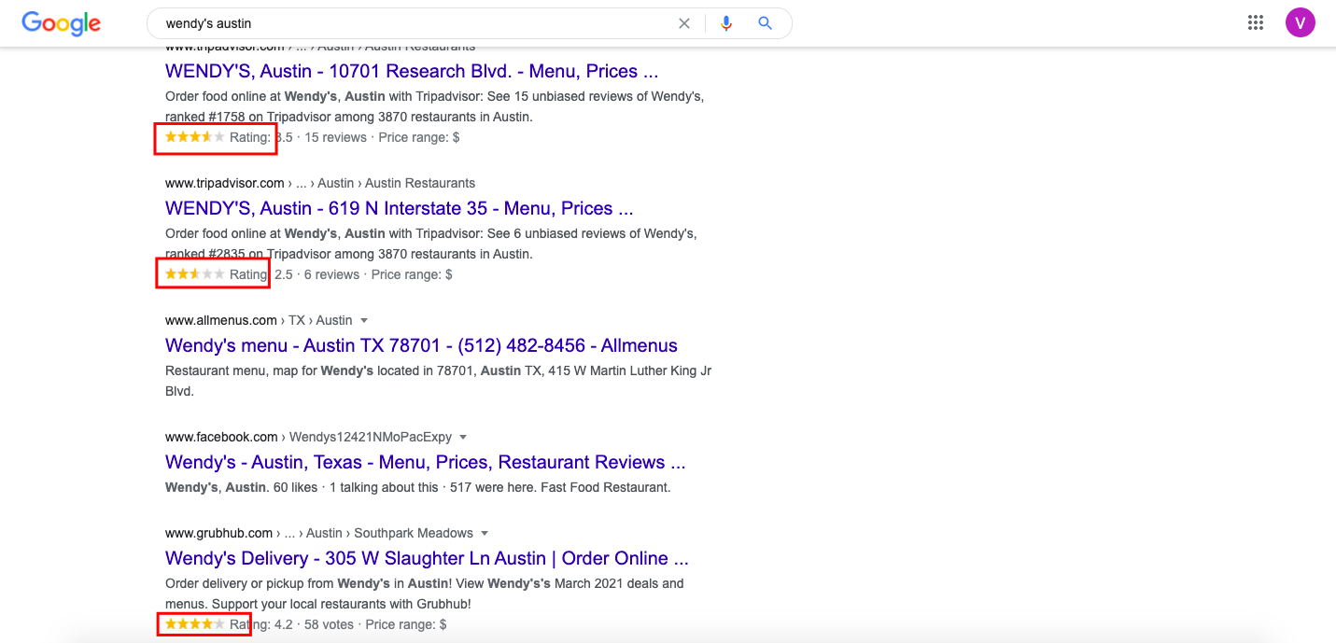Open Wendy's Austin Texas Facebook result
This screenshot has height=643, width=1336.
click(x=426, y=462)
